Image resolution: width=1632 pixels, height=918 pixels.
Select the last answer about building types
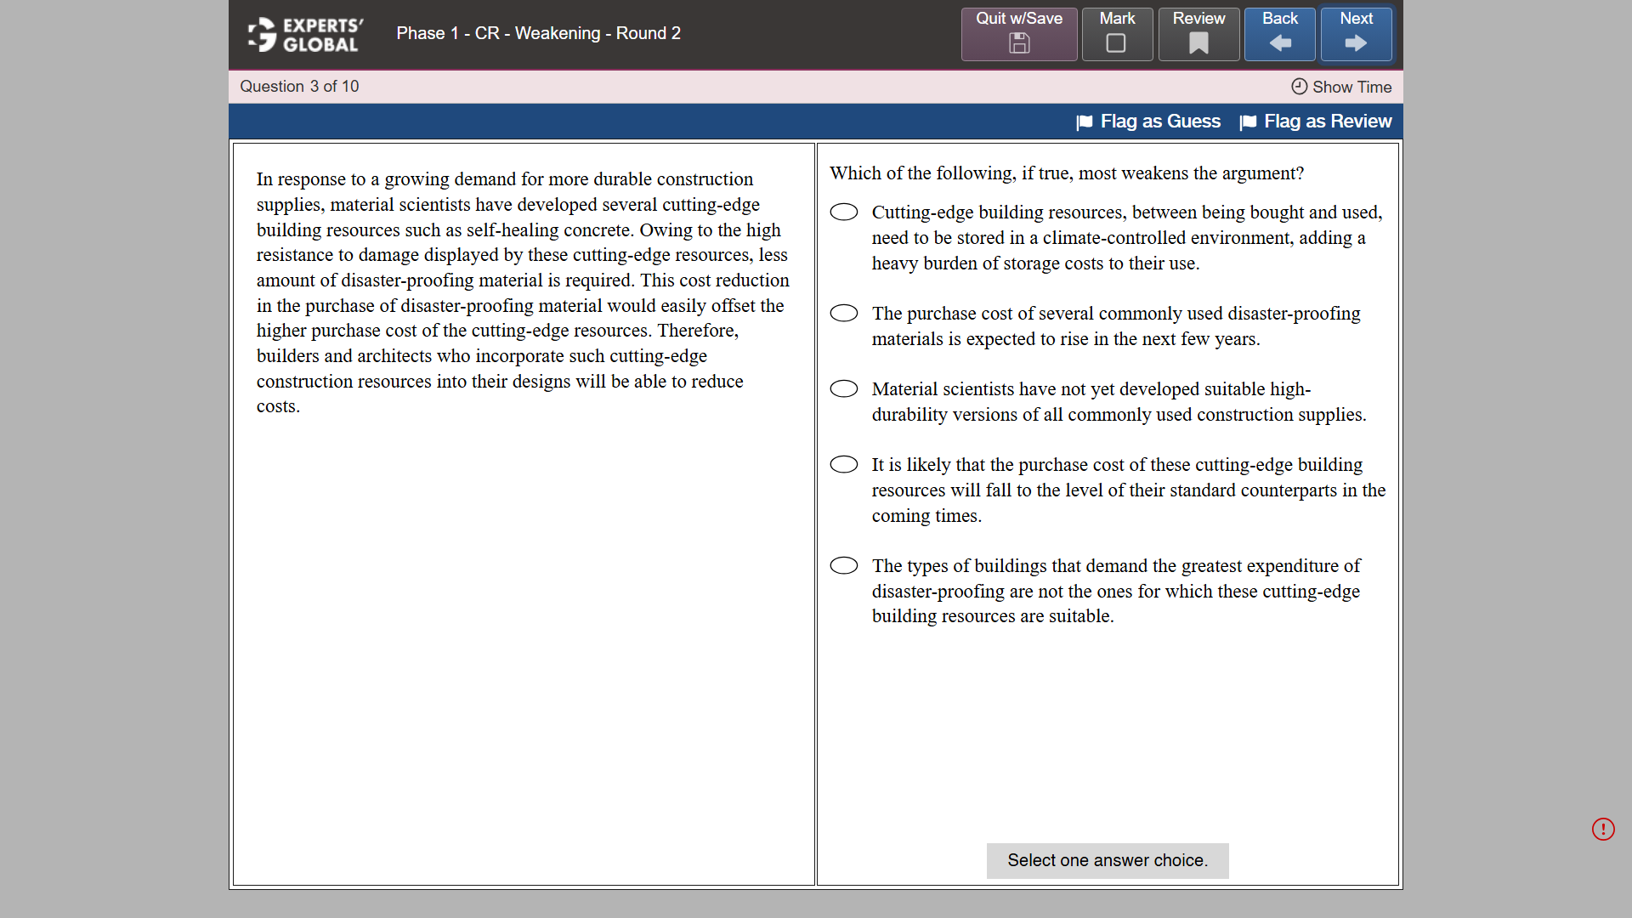[x=844, y=565]
